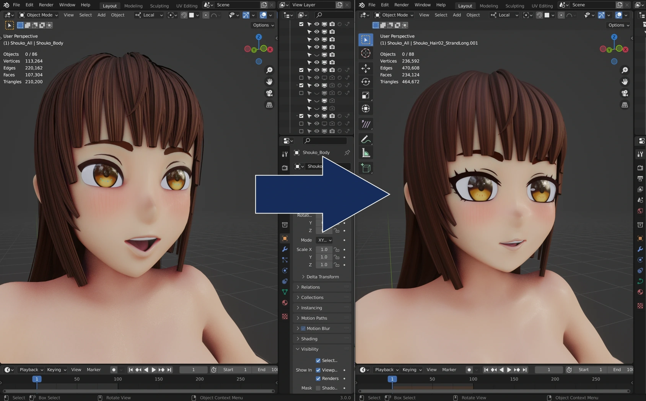The height and width of the screenshot is (401, 646).
Task: Switch perspective/orthographic grid icon in left viewport
Action: 269,104
